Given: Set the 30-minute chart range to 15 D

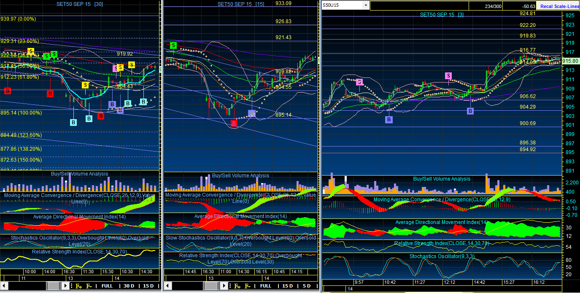Looking at the screenshot, I should pyautogui.click(x=148, y=286).
